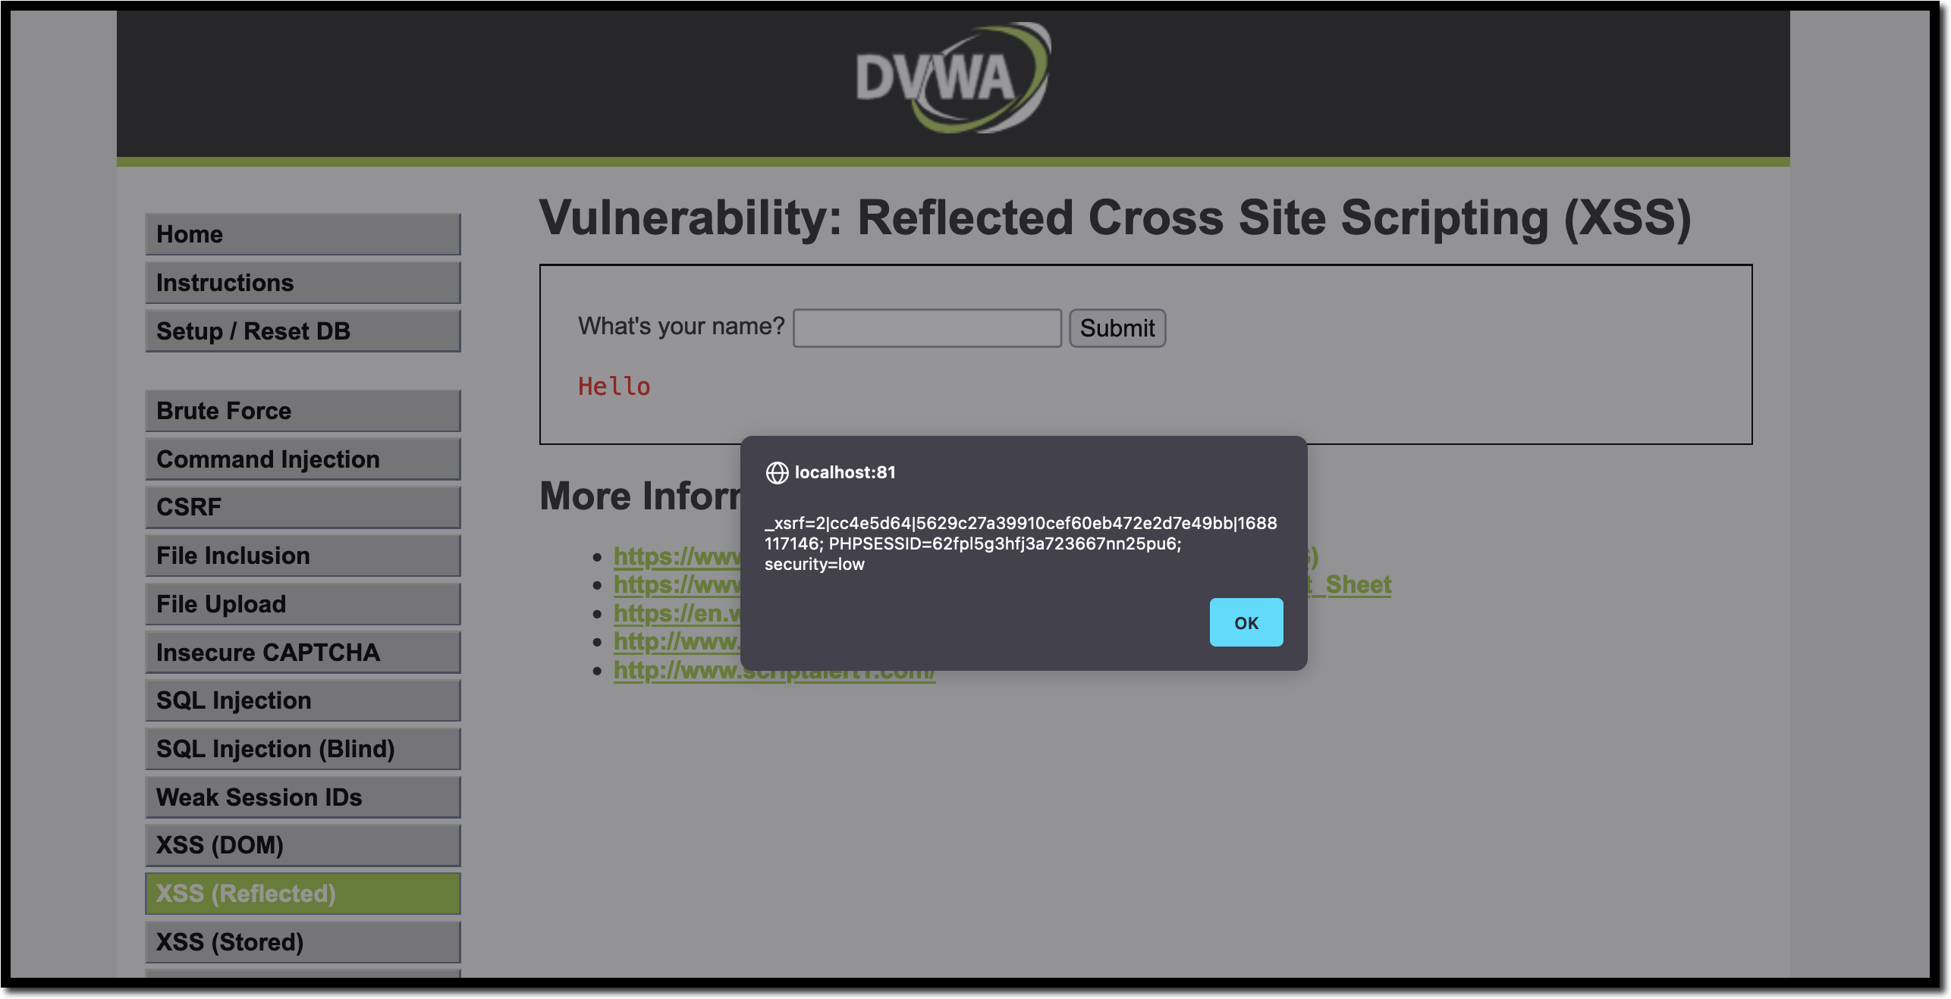Viewport: 1951px width, 999px height.
Task: Select the Command Injection module icon
Action: pyautogui.click(x=303, y=459)
